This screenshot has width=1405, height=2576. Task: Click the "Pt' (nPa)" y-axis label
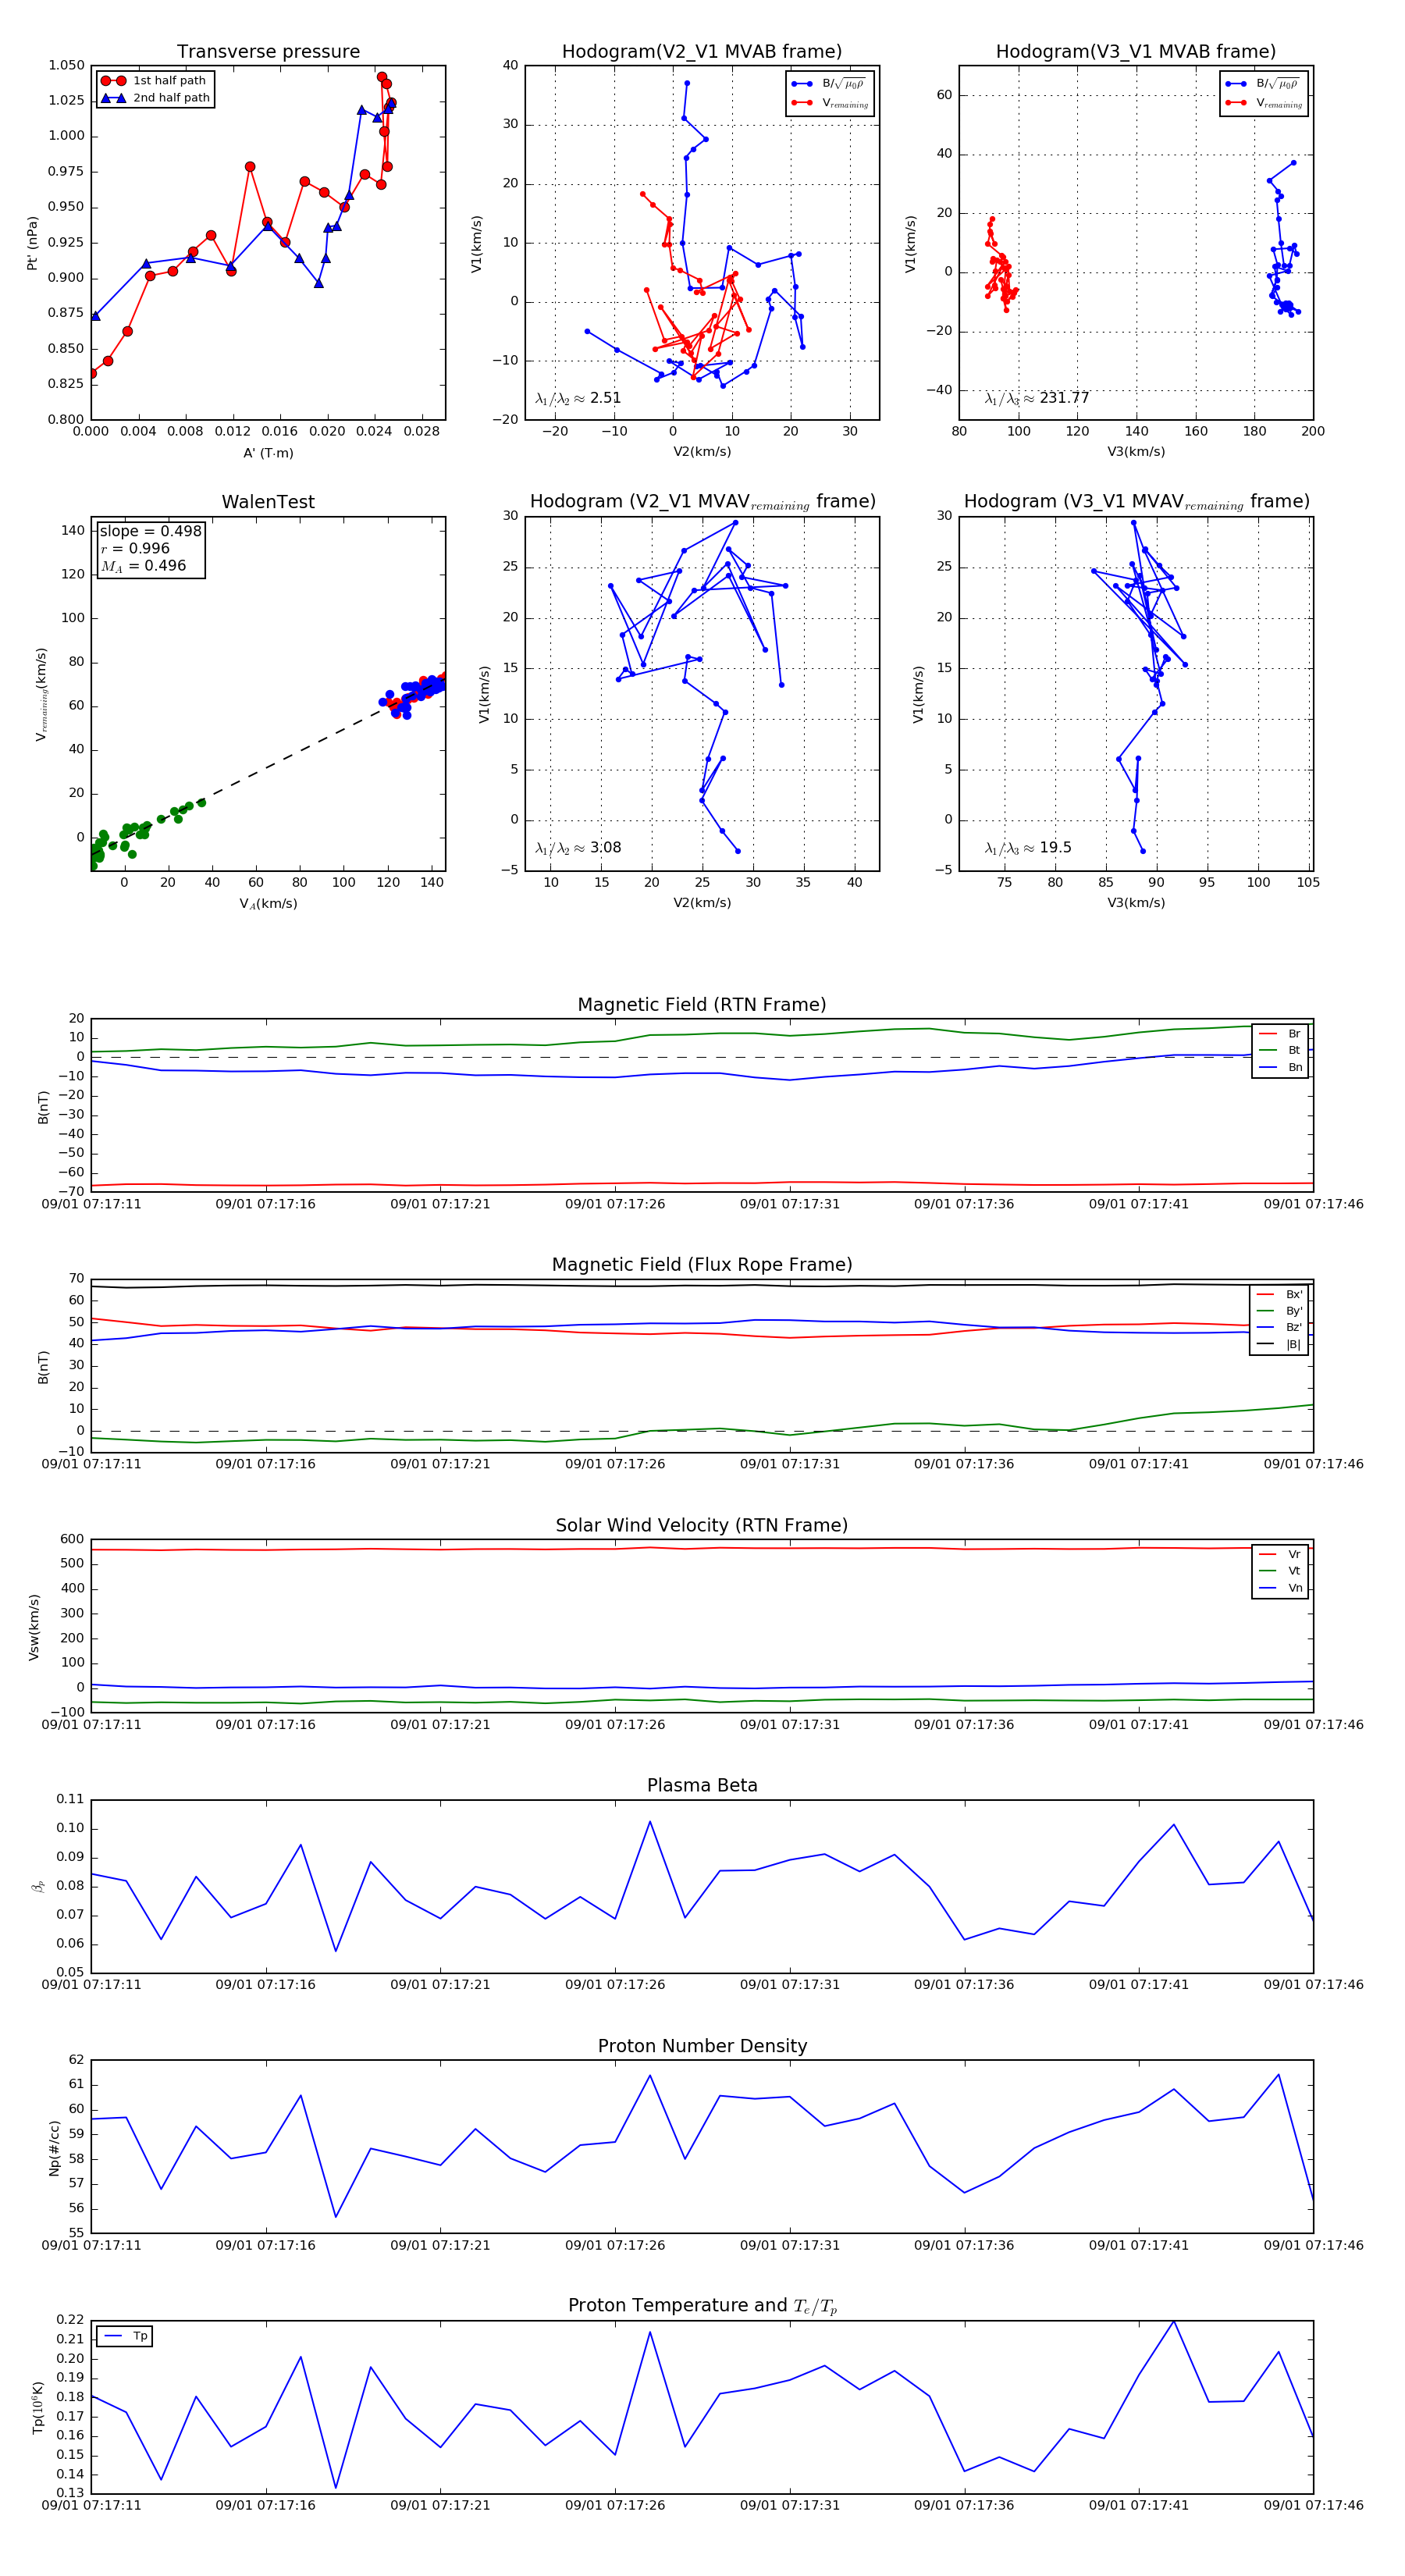point(32,243)
